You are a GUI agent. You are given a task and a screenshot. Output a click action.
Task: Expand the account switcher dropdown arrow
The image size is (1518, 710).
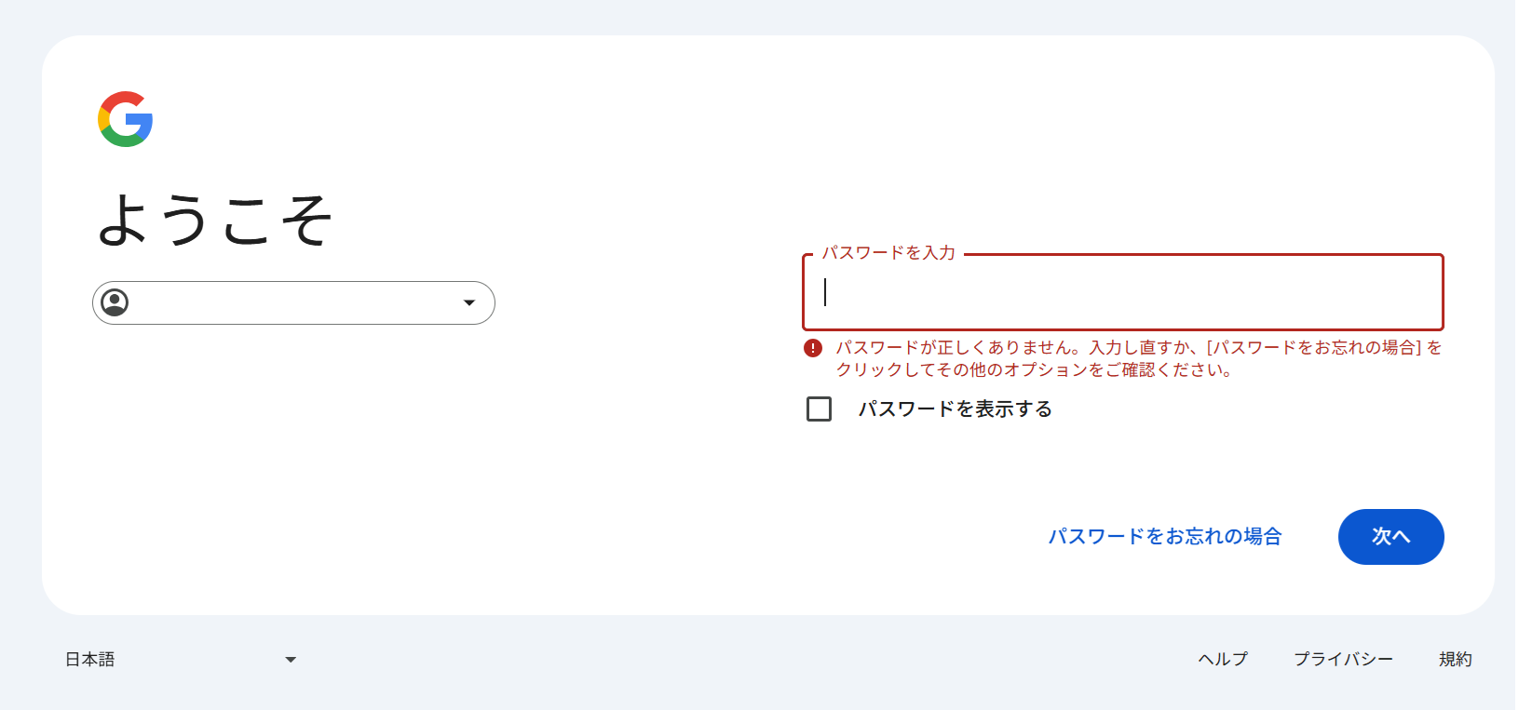(469, 302)
